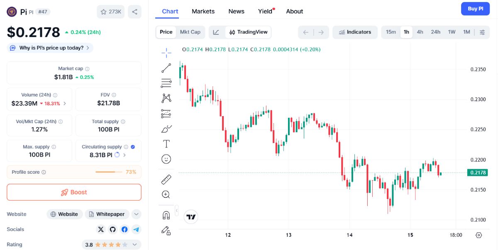Select the brush drawing tool
This screenshot has height=250, width=498.
click(166, 129)
